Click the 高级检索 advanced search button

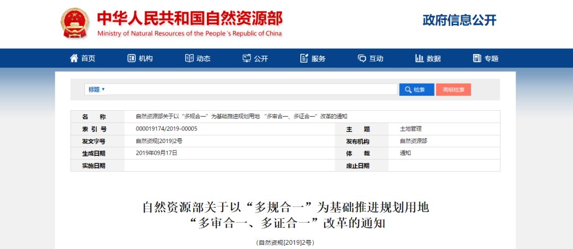[454, 90]
